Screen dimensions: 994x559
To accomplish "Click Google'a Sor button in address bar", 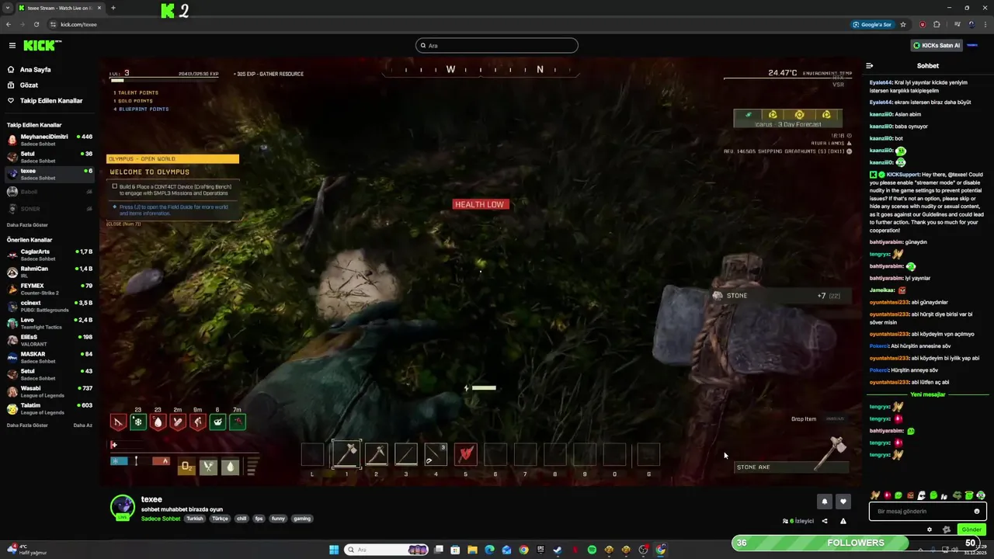I will 873,24.
